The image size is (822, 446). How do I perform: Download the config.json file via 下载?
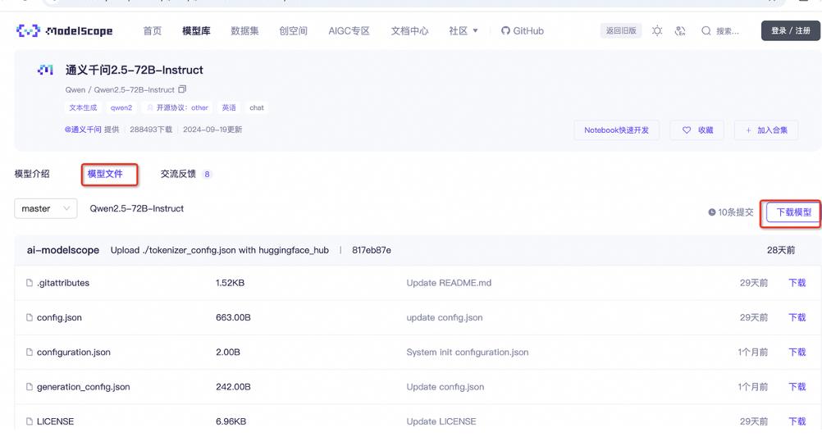pyautogui.click(x=797, y=317)
